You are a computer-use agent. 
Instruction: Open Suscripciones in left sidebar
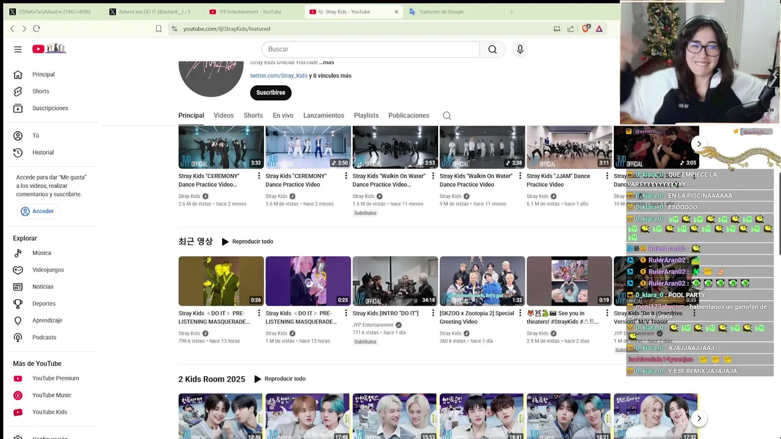click(51, 109)
